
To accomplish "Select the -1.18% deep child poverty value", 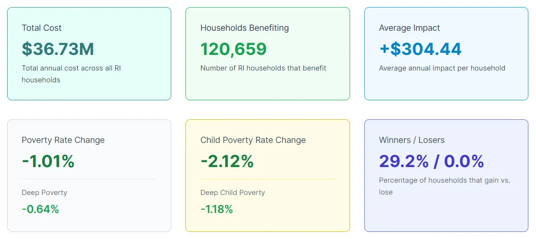I will [x=217, y=209].
